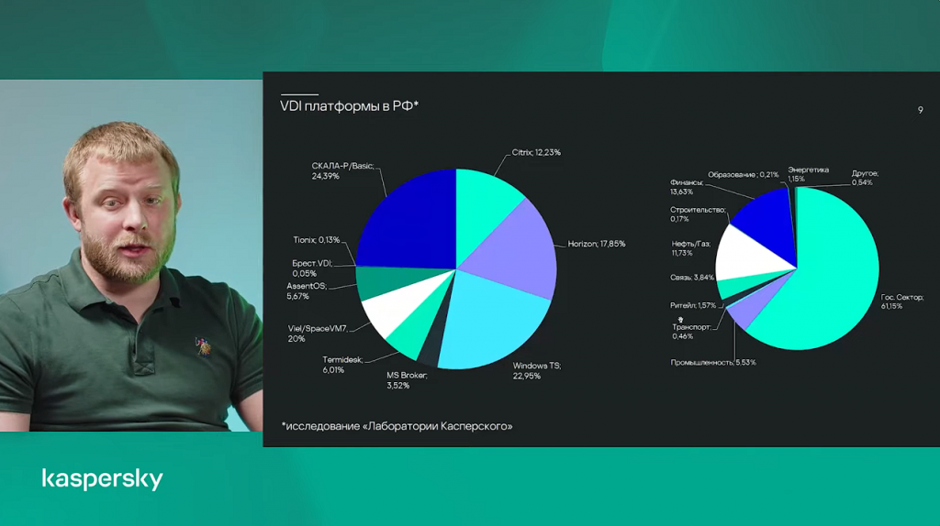Image resolution: width=940 pixels, height=526 pixels.
Task: Click the "AssentOS; 5,67%" label
Action: coord(307,290)
